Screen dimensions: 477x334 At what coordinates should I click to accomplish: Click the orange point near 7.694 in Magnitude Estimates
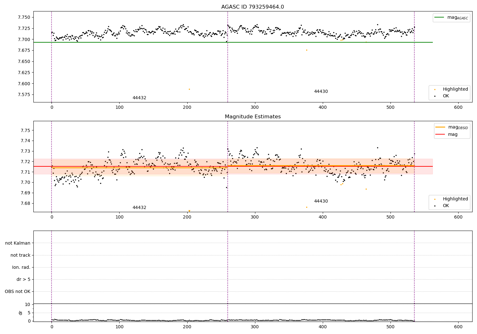[366, 189]
